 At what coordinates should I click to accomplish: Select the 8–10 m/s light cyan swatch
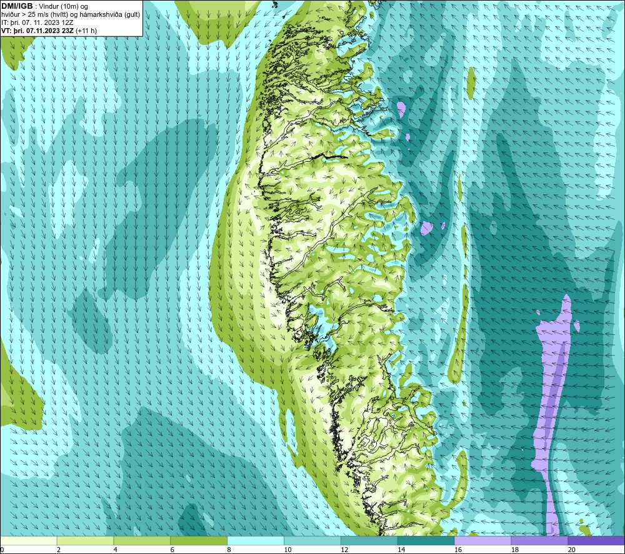pyautogui.click(x=256, y=541)
